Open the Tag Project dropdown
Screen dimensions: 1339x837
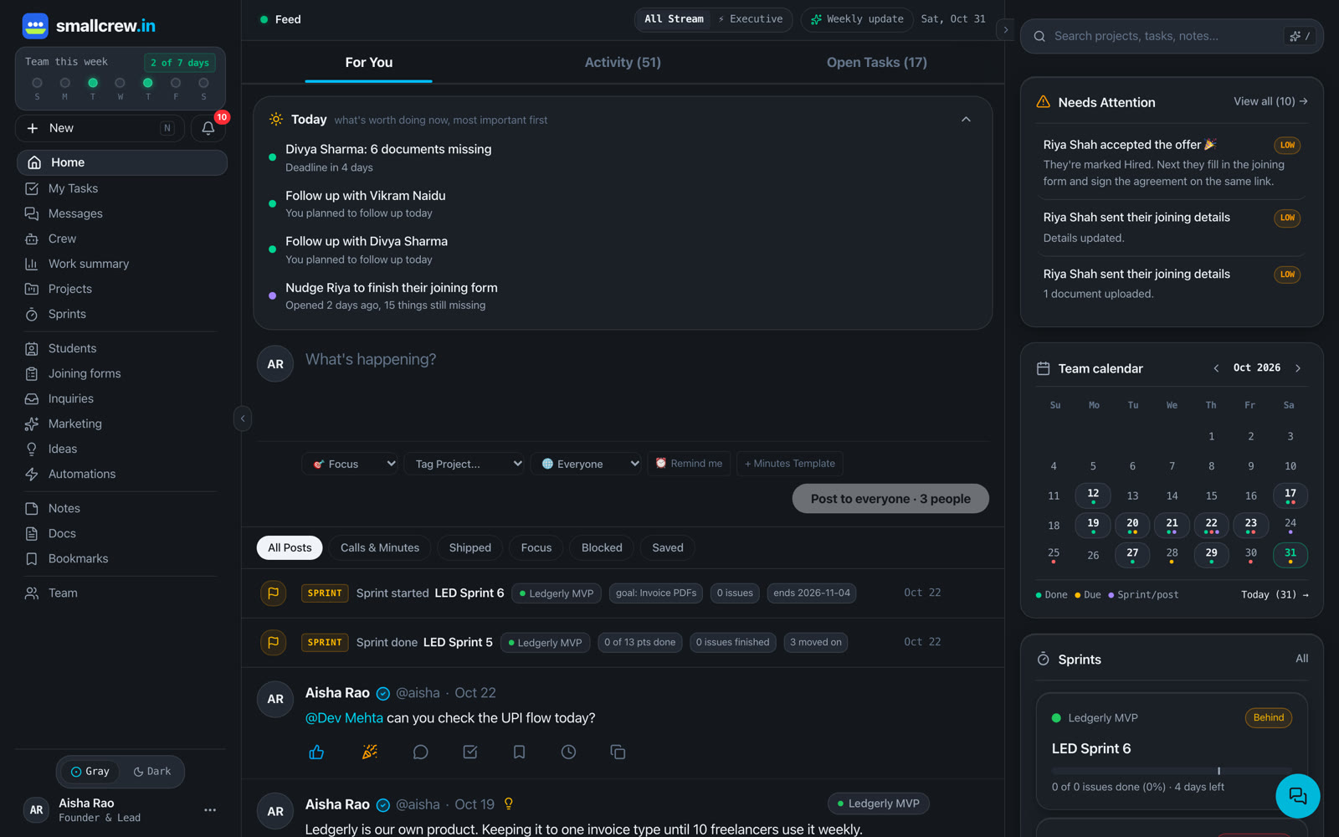tap(464, 464)
